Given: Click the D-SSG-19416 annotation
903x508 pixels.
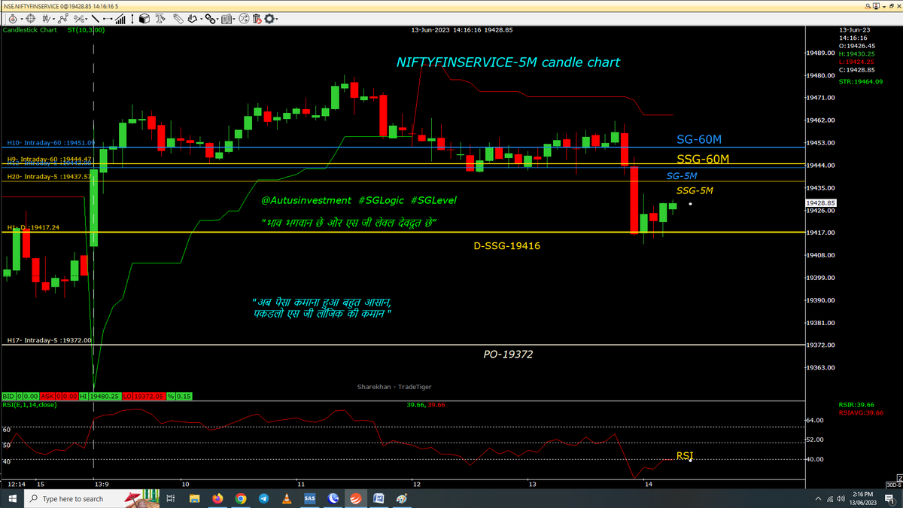Looking at the screenshot, I should (506, 246).
